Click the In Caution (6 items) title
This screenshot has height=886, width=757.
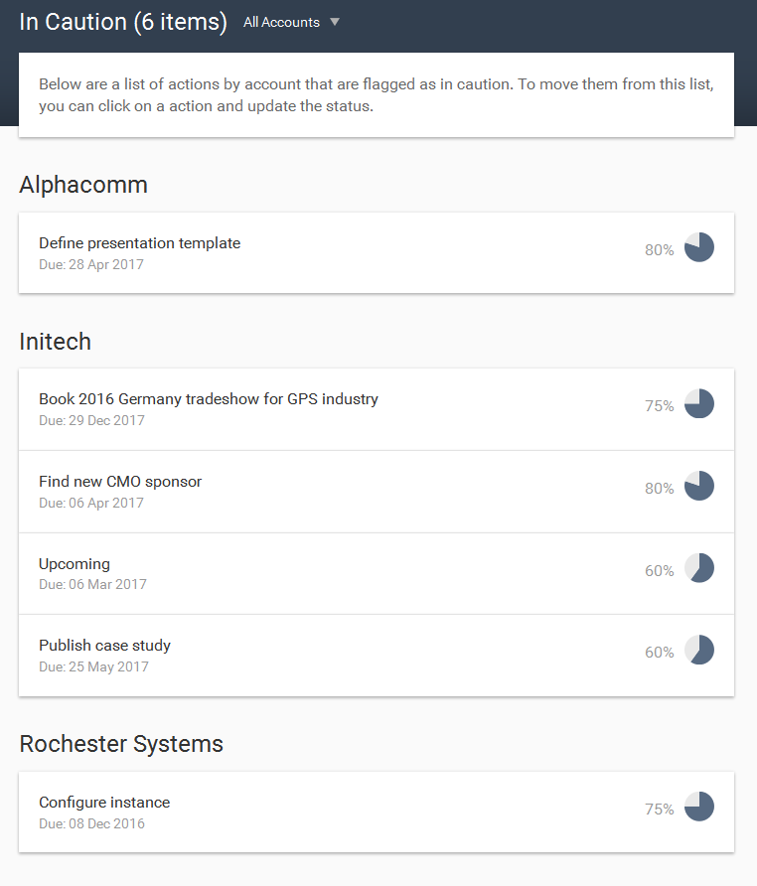pos(123,22)
